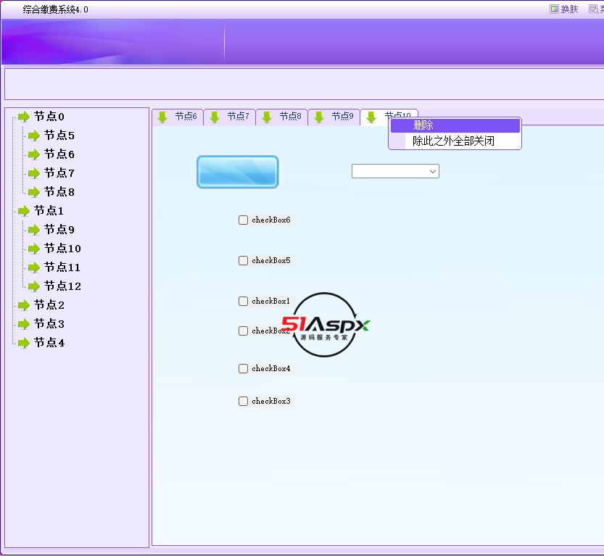The height and width of the screenshot is (556, 604).
Task: Select tree node 节点12
Action: coord(62,286)
